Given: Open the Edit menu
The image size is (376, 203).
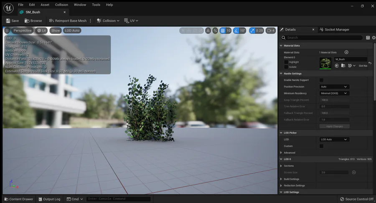Looking at the screenshot, I should [x=32, y=5].
